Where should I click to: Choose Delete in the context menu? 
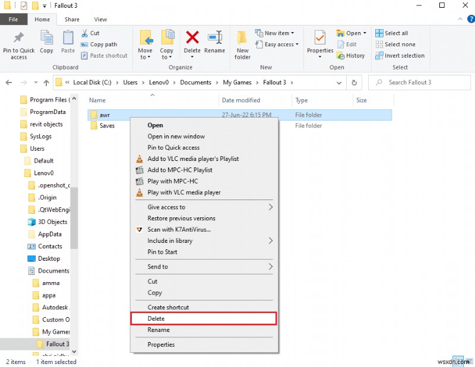[x=204, y=318]
